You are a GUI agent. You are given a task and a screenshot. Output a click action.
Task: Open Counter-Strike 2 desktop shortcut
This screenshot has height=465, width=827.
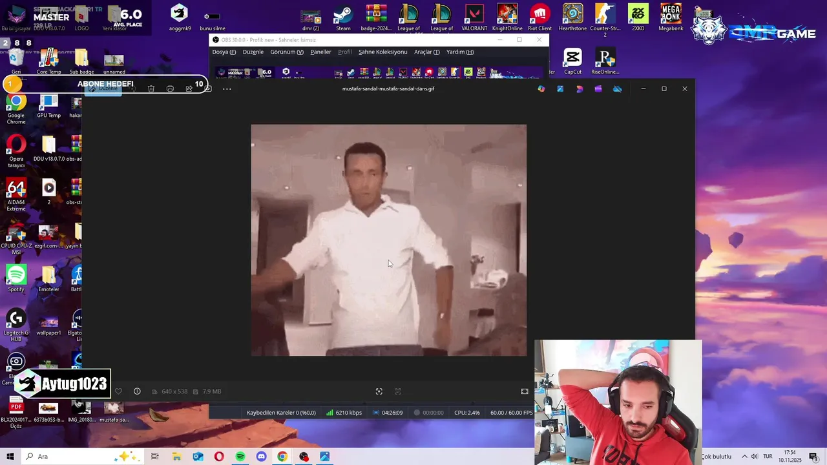605,19
